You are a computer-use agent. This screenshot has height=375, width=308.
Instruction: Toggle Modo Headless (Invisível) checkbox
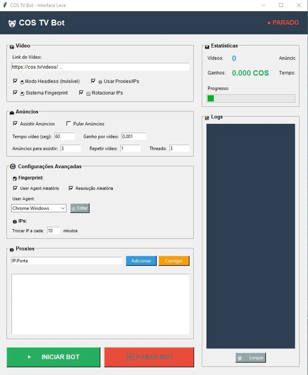point(15,81)
